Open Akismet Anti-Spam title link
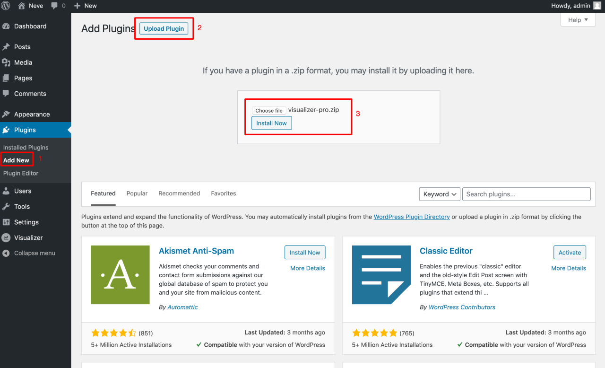The width and height of the screenshot is (605, 368). 196,251
